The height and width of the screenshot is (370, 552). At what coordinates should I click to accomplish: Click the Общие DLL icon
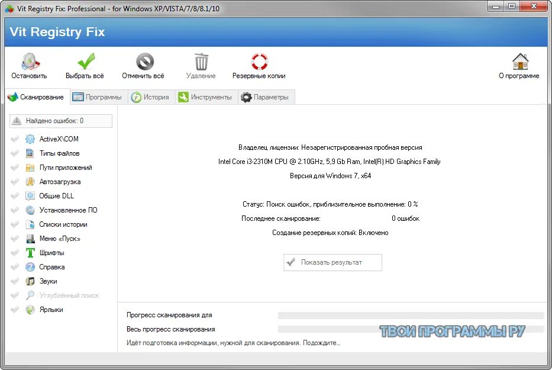click(30, 196)
